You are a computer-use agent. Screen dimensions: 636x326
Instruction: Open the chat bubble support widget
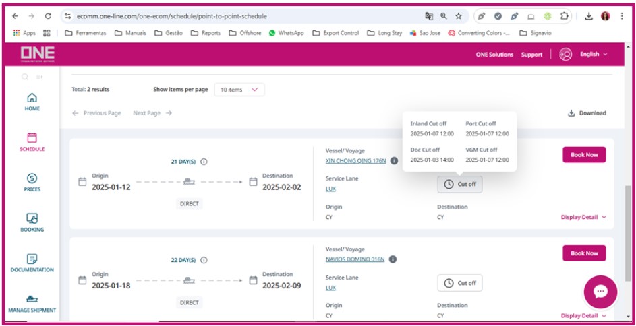(x=600, y=292)
